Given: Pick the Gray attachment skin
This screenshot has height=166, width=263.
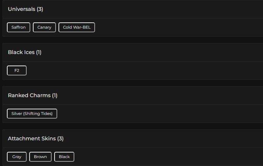Looking at the screenshot, I should click(17, 157).
